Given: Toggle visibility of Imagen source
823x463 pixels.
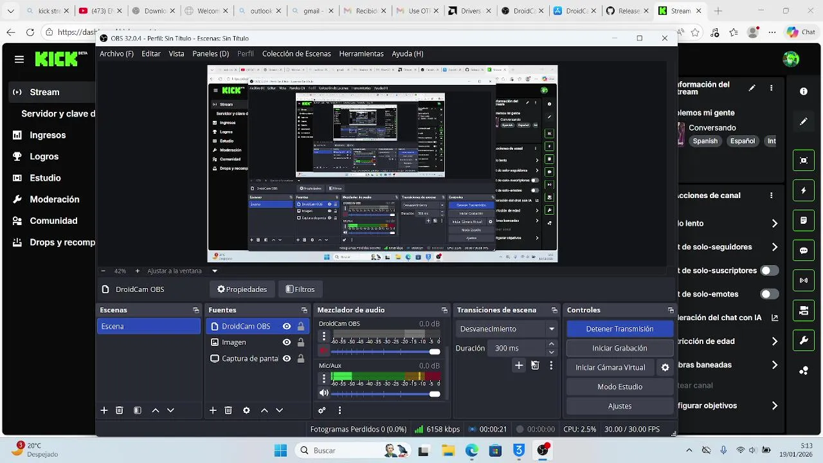Looking at the screenshot, I should tap(287, 343).
